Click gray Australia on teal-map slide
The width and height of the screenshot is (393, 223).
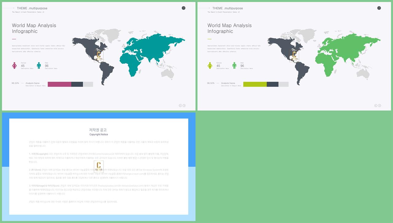tap(168, 74)
